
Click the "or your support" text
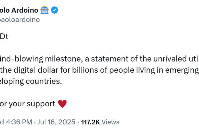pos(28,104)
